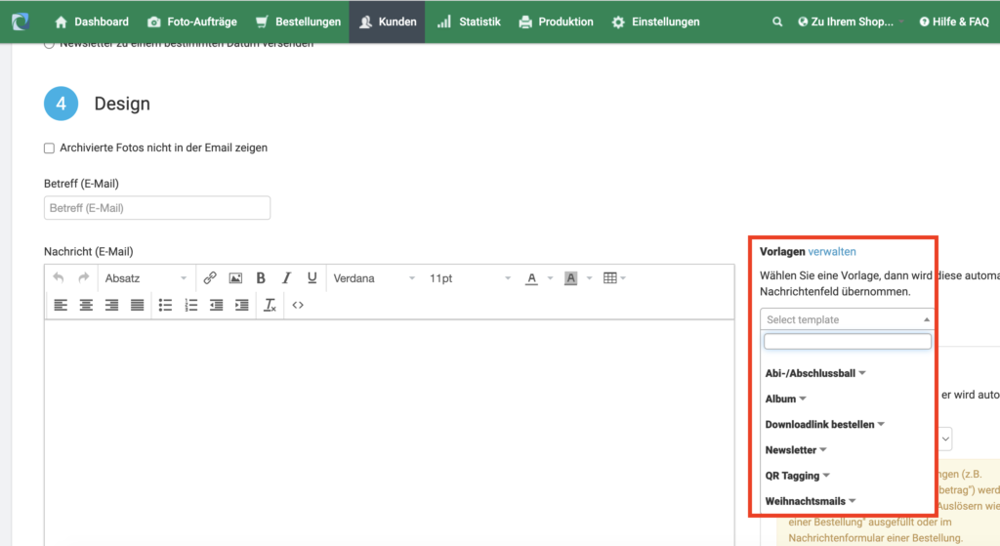Go to the Statistik menu
Viewport: 1000px width, 546px height.
pos(469,21)
